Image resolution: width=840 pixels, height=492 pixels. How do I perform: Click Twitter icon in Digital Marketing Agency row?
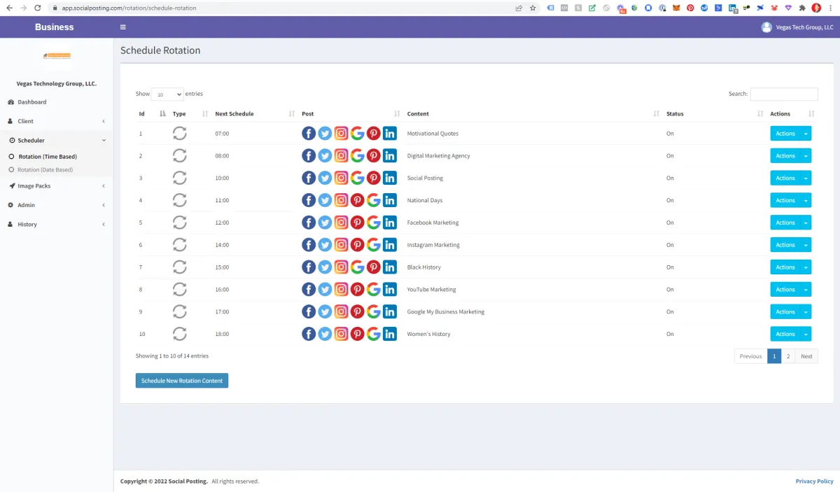coord(325,156)
